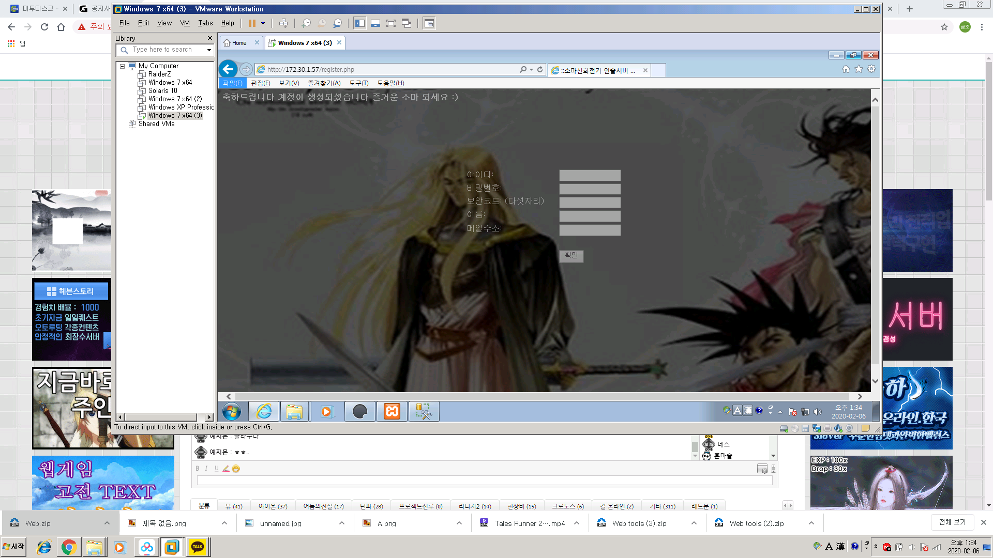The width and height of the screenshot is (993, 558).
Task: Click the IE back button
Action: [228, 69]
